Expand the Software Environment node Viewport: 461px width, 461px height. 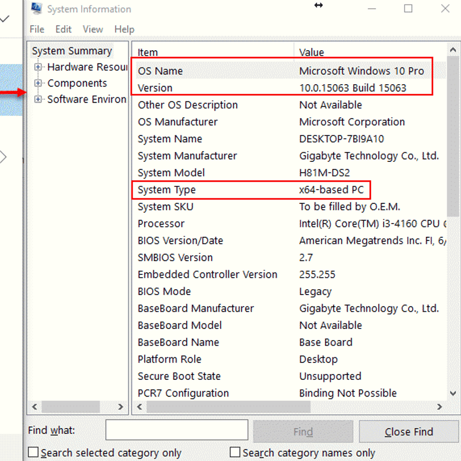(37, 99)
